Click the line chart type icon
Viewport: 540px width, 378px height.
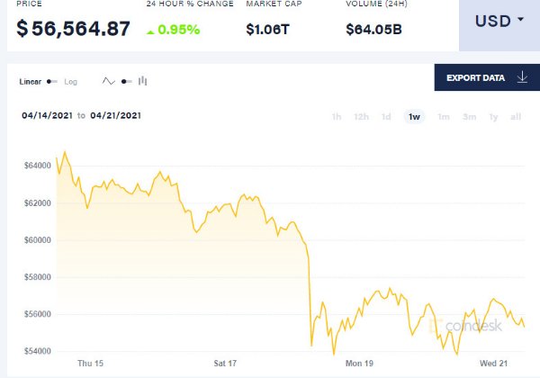click(x=109, y=81)
